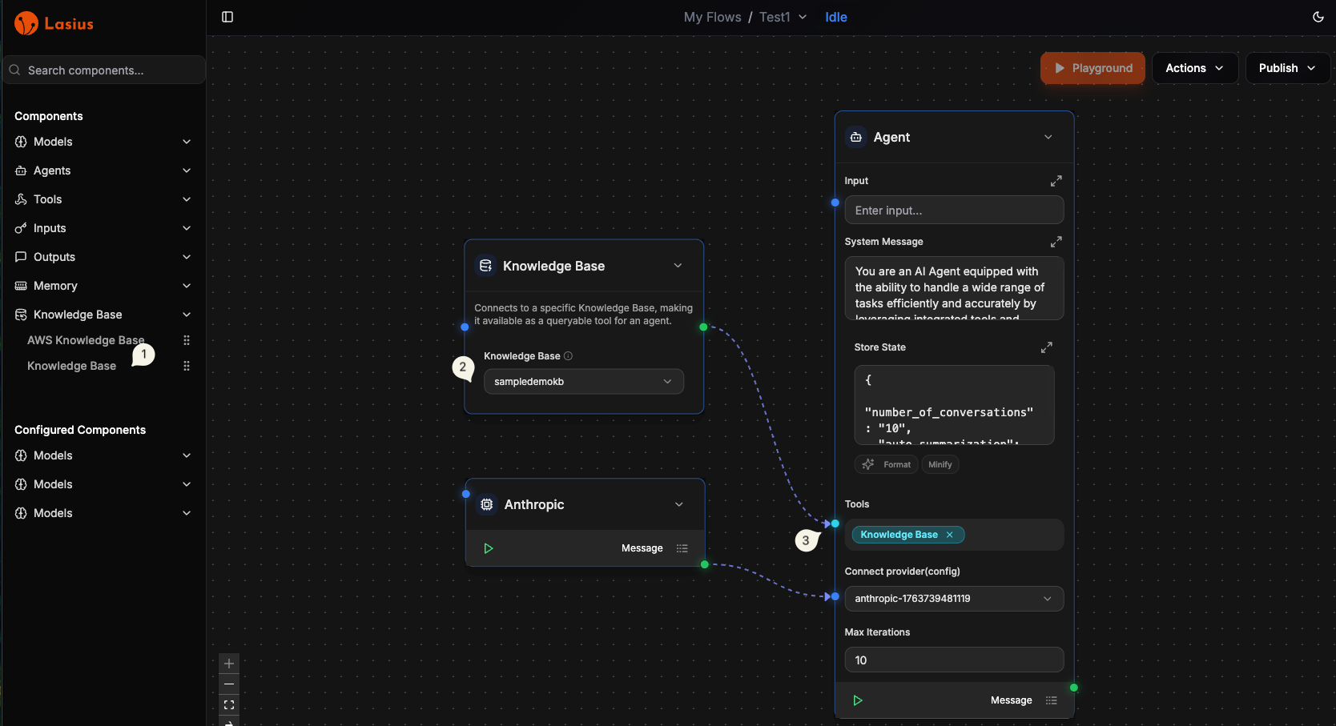This screenshot has width=1336, height=726.
Task: Open the Actions menu
Action: (1194, 68)
